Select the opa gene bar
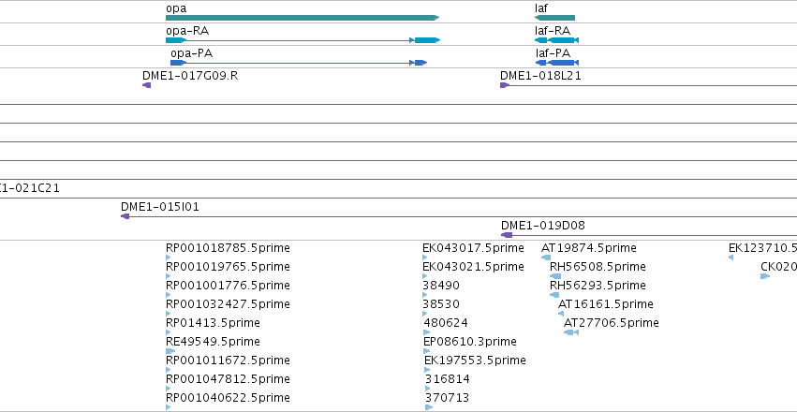Viewport: 797px width, 412px height. coord(303,18)
